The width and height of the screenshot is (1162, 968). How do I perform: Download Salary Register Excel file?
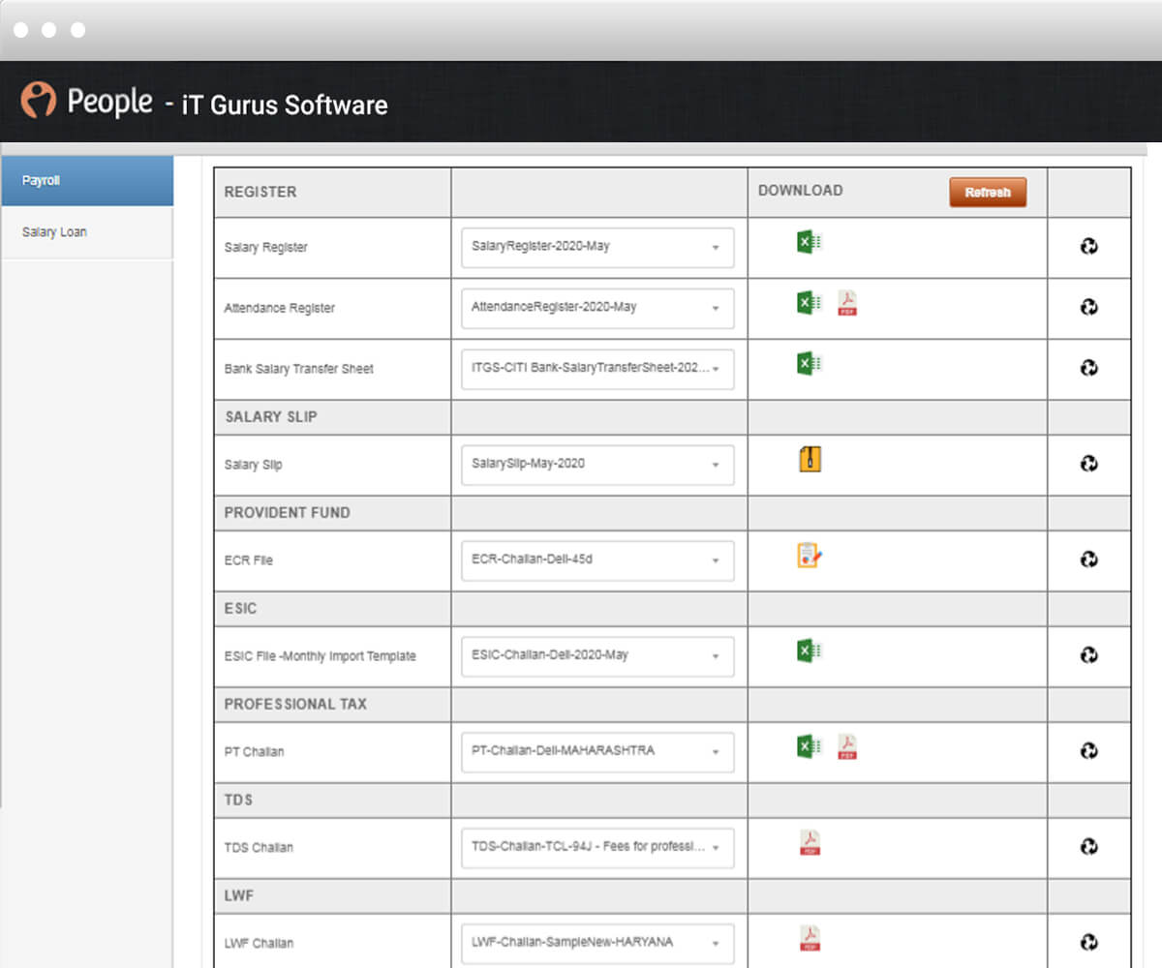tap(809, 243)
